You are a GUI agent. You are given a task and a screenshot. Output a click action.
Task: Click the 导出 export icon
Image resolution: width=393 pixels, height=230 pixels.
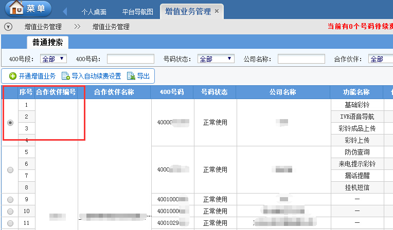pyautogui.click(x=131, y=76)
